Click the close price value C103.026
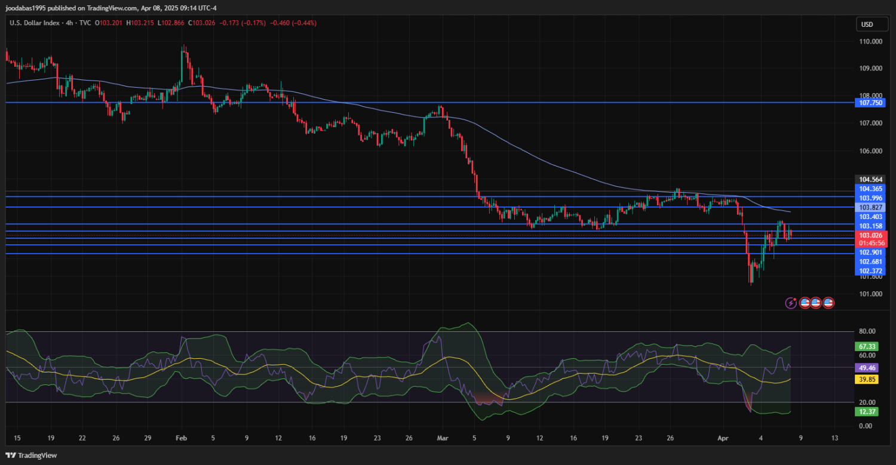 (203, 23)
